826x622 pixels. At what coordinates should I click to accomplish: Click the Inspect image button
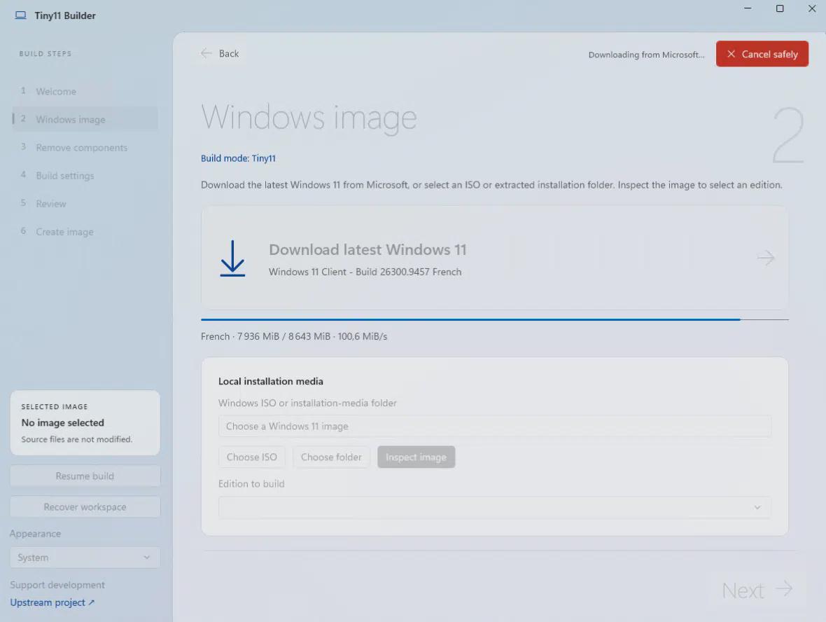tap(416, 457)
